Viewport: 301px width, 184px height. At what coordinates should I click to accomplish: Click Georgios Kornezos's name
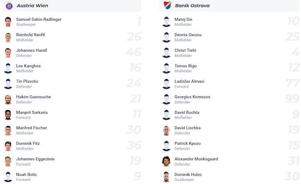click(x=192, y=97)
